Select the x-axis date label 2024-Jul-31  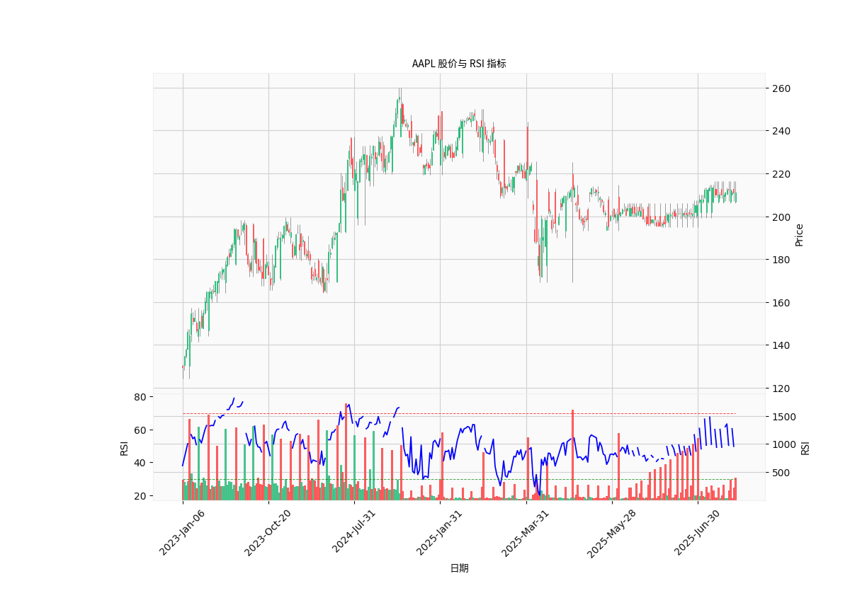coord(352,532)
